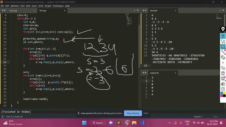Click the unsaved dot on first.cpp tab
The width and height of the screenshot is (226, 127).
click(65, 11)
